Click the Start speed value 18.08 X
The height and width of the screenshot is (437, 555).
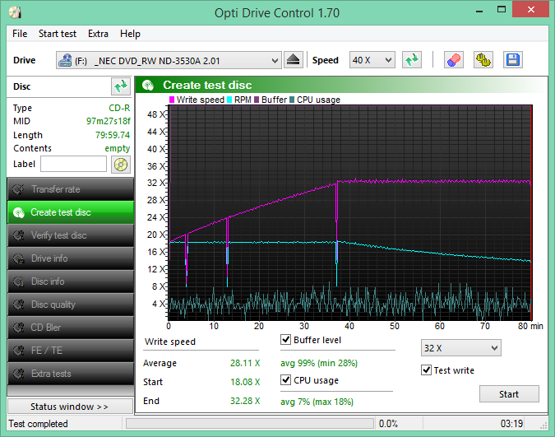pyautogui.click(x=245, y=382)
